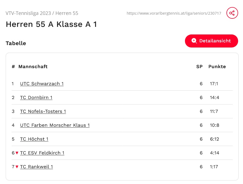Image resolution: width=243 pixels, height=184 pixels.
Task: Click the 17:1 points for UTC Schwarzach
Action: [214, 84]
